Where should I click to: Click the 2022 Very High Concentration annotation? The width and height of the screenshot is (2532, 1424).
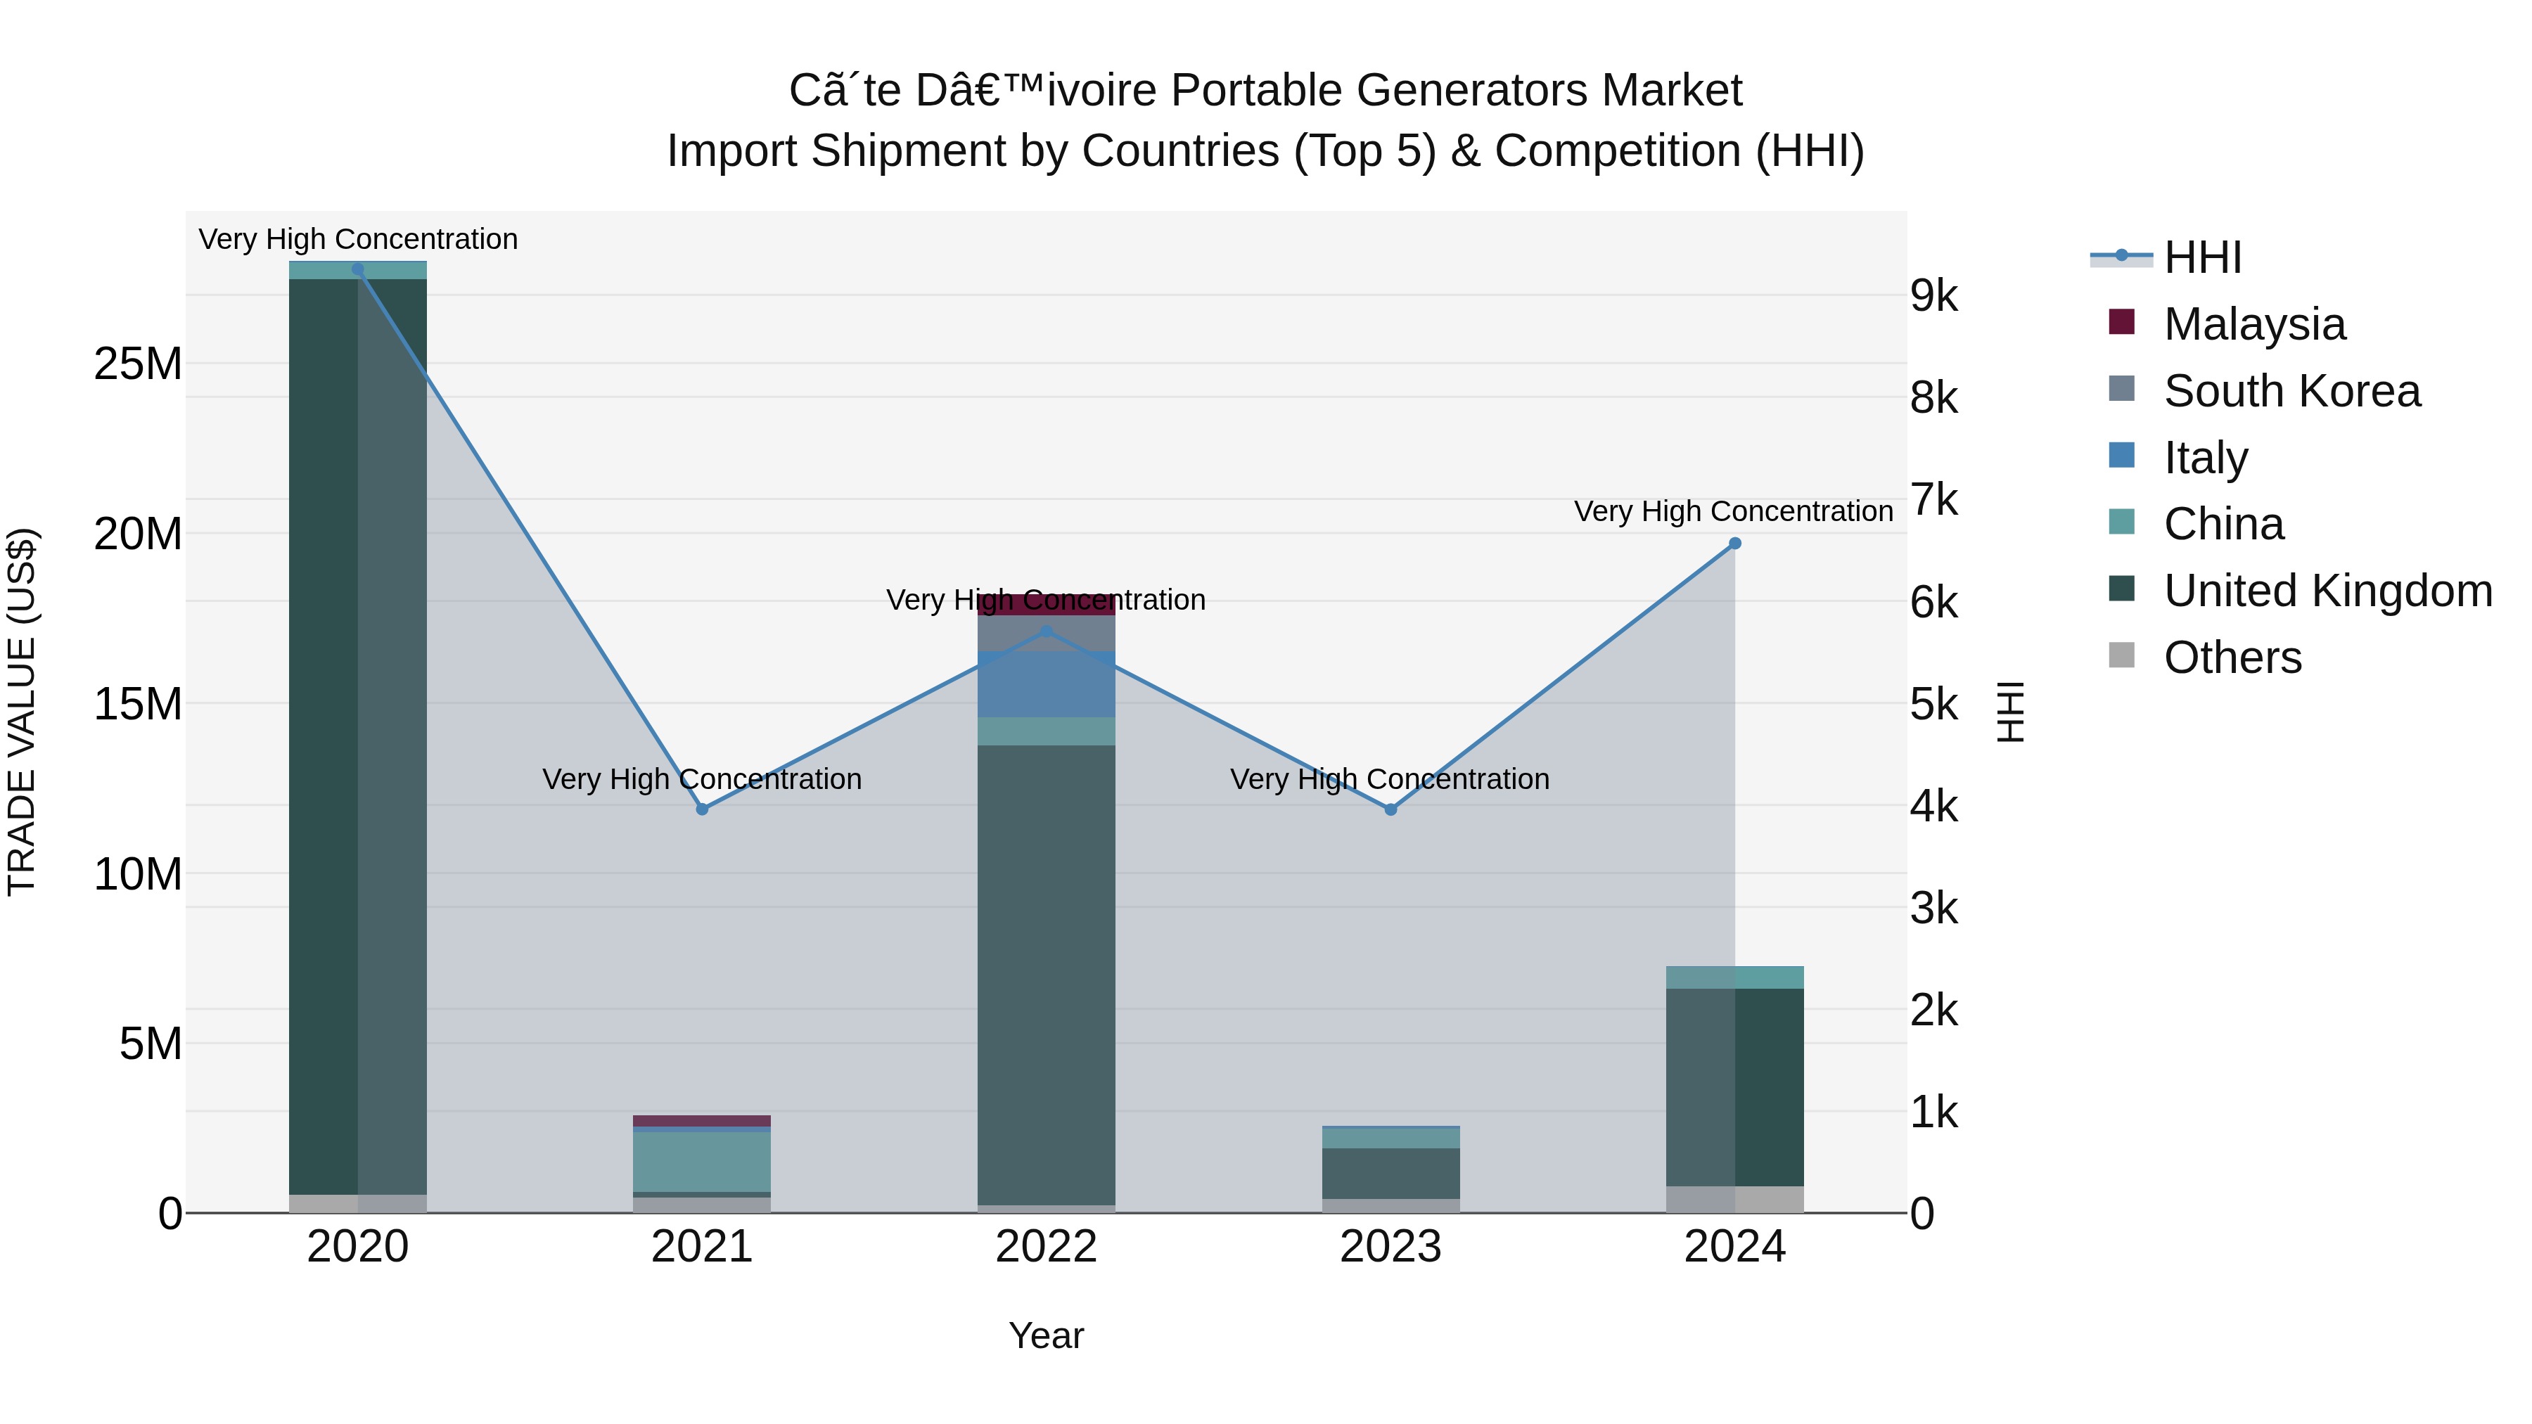(x=1046, y=599)
